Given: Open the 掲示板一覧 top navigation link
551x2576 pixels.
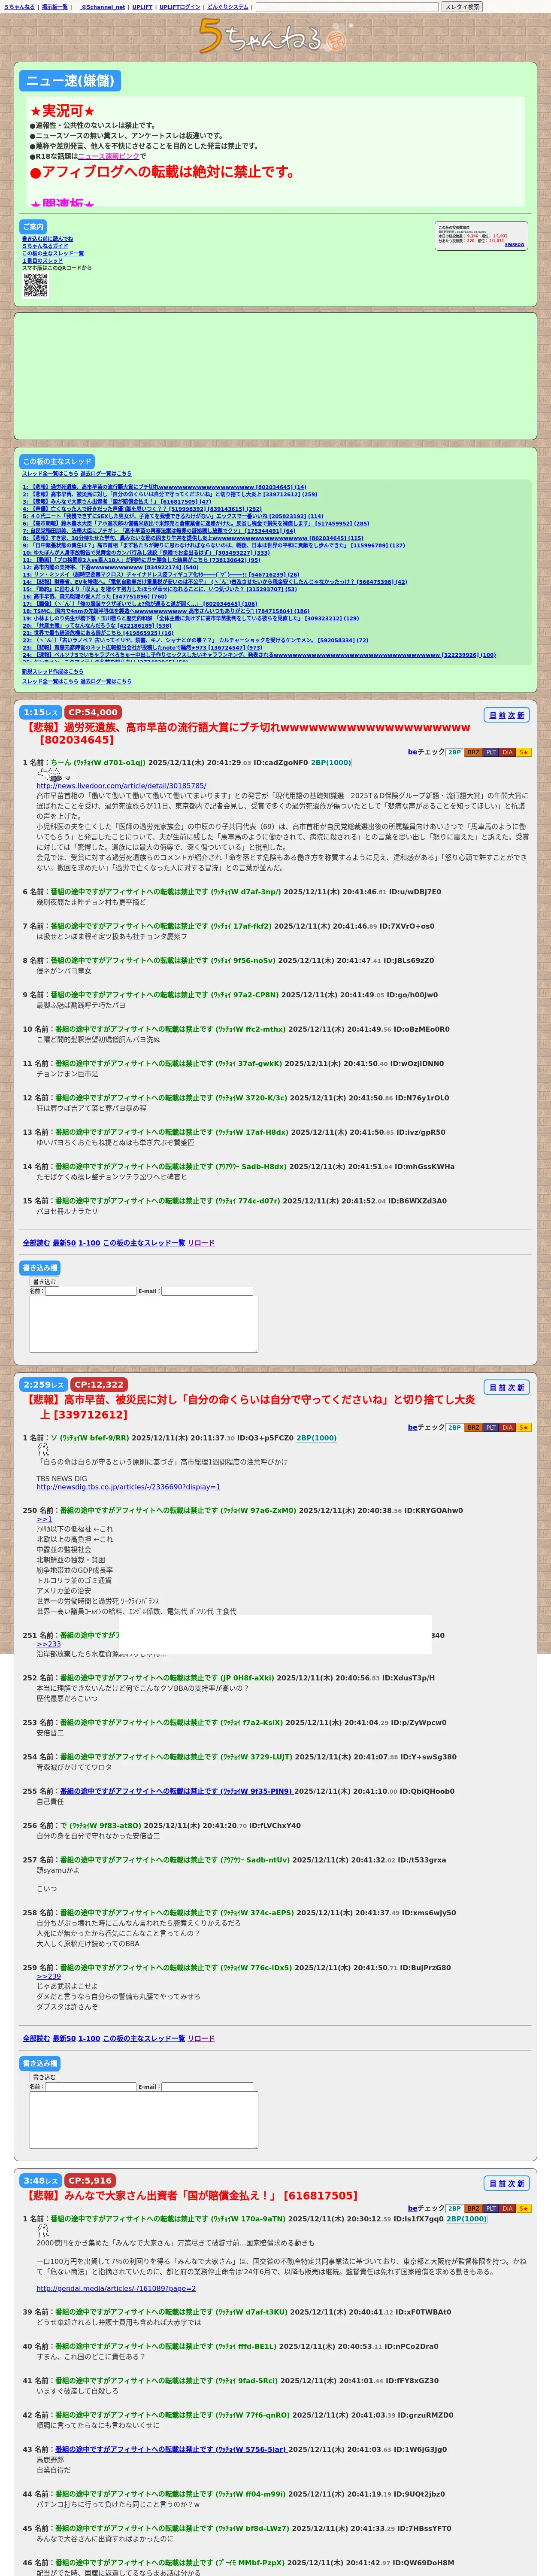Looking at the screenshot, I should (x=55, y=7).
